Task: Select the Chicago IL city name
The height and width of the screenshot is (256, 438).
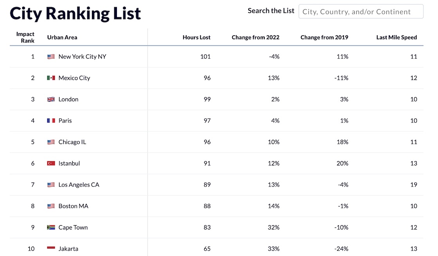Action: coord(72,142)
